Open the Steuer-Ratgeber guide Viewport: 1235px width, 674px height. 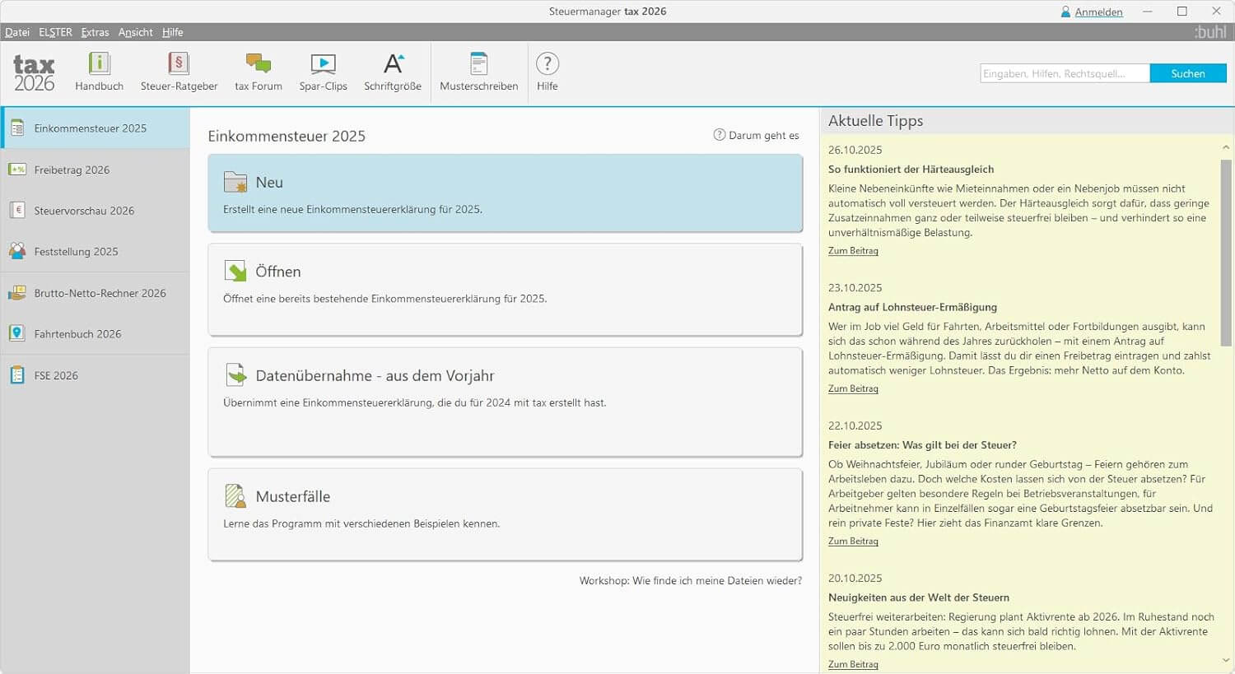[179, 72]
